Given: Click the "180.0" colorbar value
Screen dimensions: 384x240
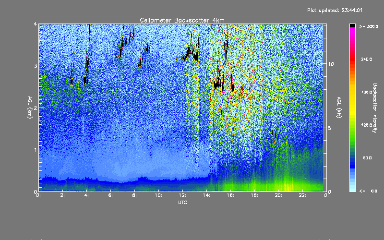Looking at the screenshot, I should [x=367, y=92].
